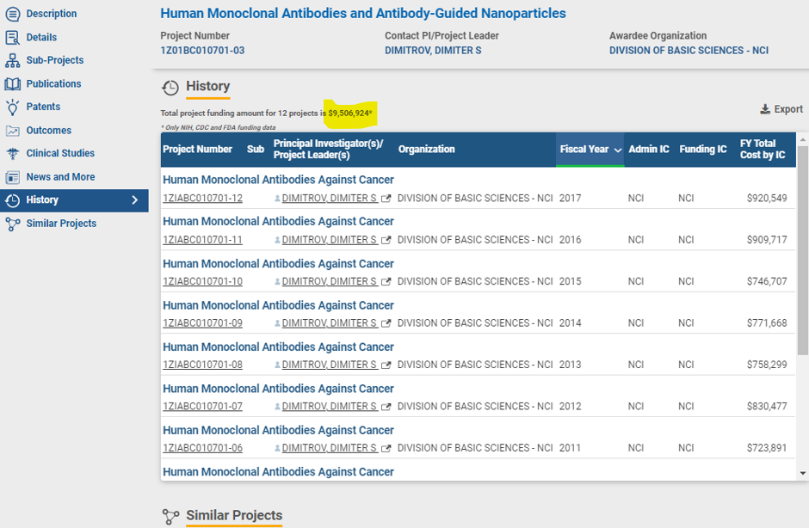Open contact PI DIMITROV, DIMITER S header link
809x528 pixels.
click(x=433, y=51)
